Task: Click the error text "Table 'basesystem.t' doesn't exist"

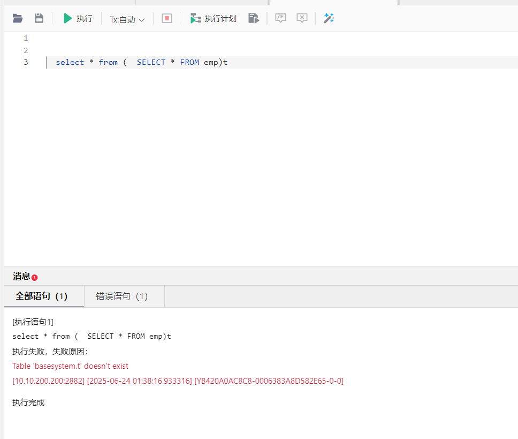Action: point(70,366)
